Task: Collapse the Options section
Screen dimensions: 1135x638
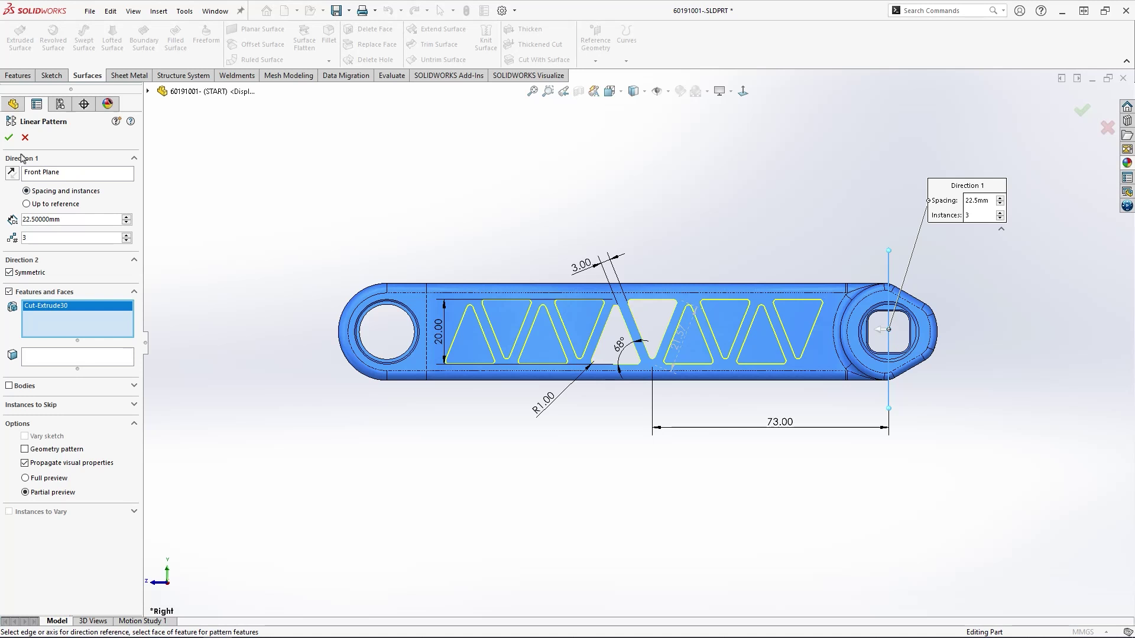Action: [x=134, y=424]
